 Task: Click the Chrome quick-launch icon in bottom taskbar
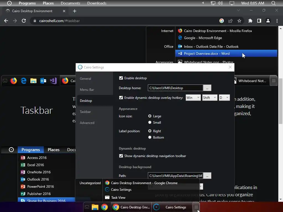(104, 207)
